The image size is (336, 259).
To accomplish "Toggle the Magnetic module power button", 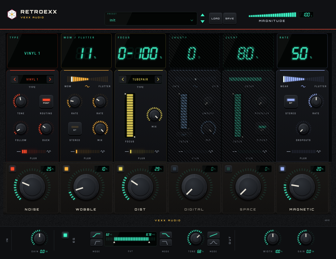I will 282,169.
